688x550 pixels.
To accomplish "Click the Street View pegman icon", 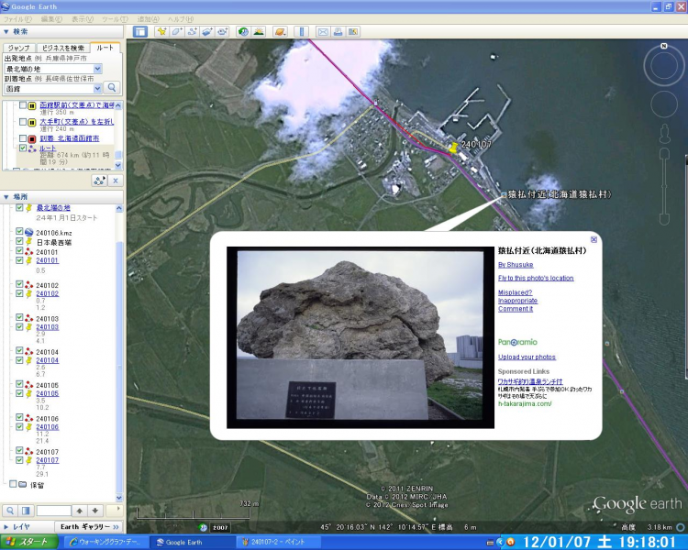I will pos(664,133).
